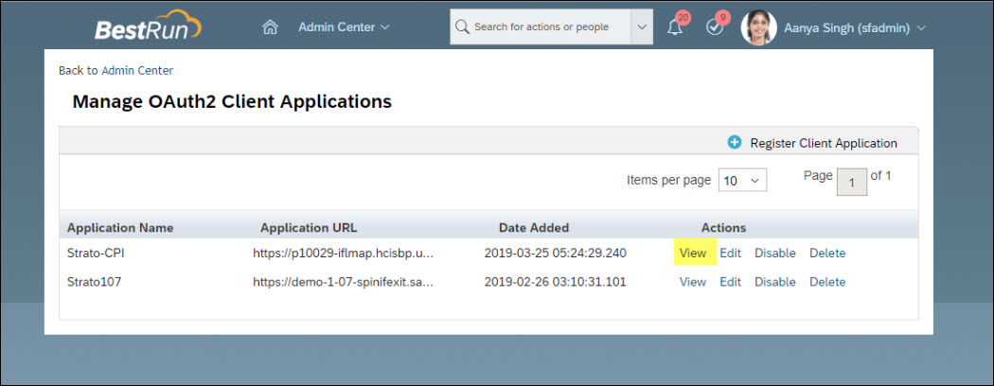This screenshot has height=386, width=994.
Task: Click Aanya Singh's profile photo
Action: click(x=758, y=27)
